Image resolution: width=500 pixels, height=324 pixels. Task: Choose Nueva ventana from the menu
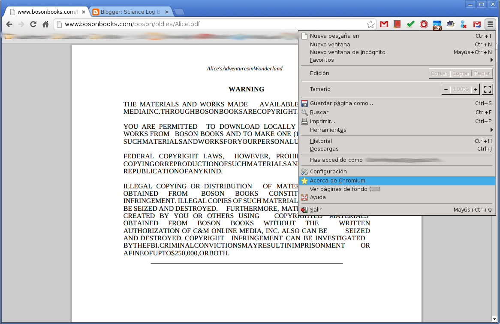[398, 45]
